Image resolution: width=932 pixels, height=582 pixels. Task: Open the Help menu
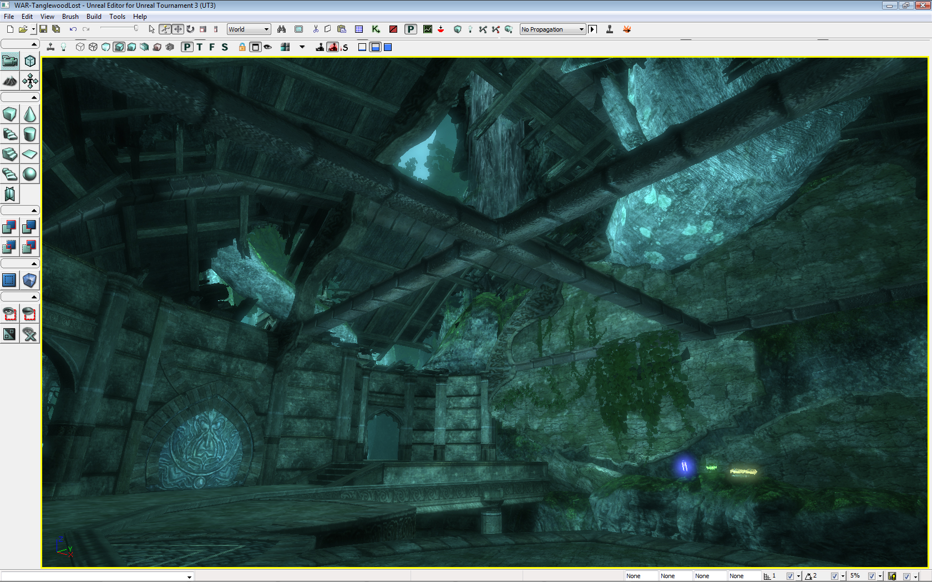point(140,17)
